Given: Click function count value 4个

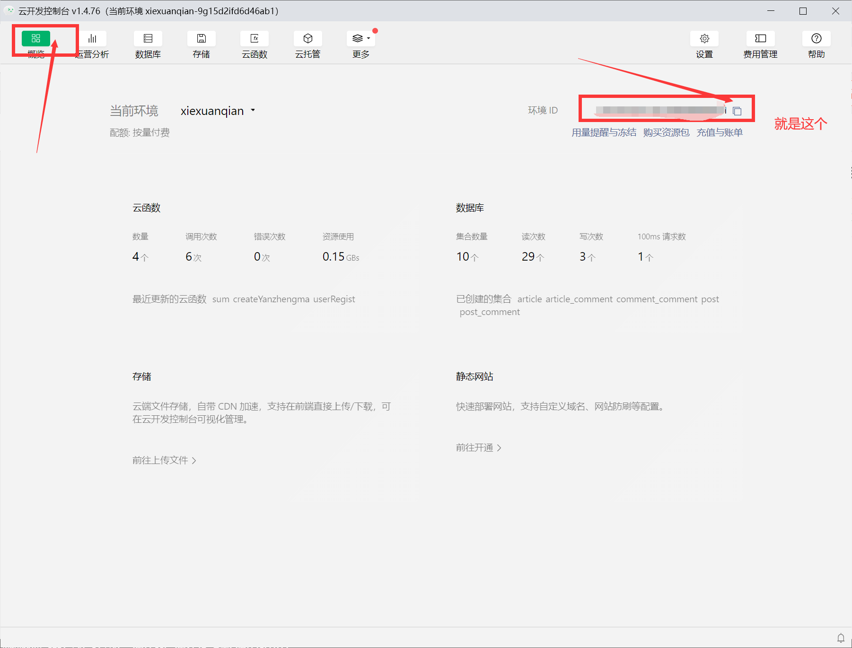Looking at the screenshot, I should pyautogui.click(x=141, y=257).
